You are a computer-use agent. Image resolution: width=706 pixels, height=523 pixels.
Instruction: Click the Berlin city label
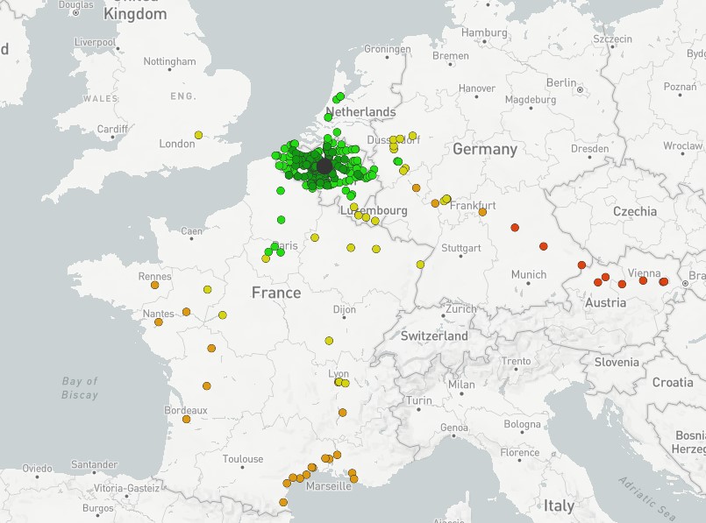pos(561,82)
